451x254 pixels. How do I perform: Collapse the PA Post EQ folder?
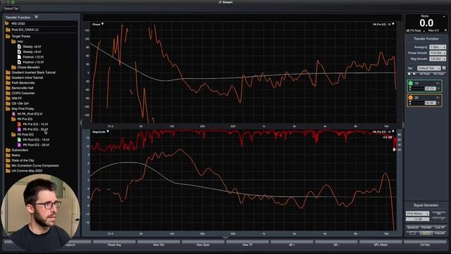[x=13, y=135]
